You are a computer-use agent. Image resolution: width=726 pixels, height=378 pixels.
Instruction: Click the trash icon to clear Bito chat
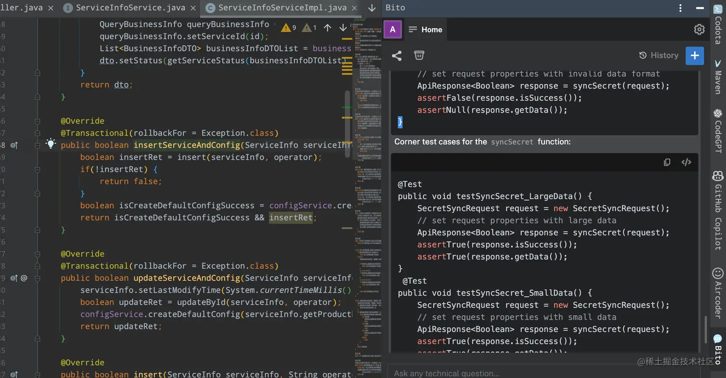click(419, 55)
